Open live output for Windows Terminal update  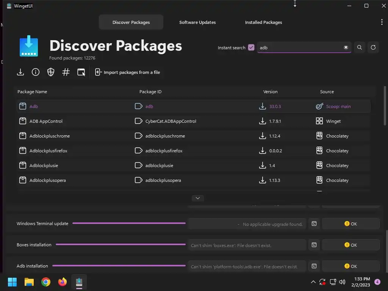(314, 224)
